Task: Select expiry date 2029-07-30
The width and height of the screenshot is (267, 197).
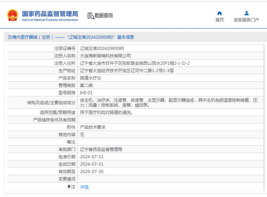Action: click(91, 172)
